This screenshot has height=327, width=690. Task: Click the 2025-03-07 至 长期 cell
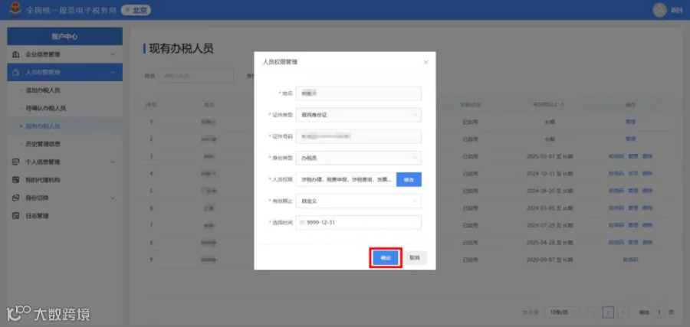(x=549, y=156)
